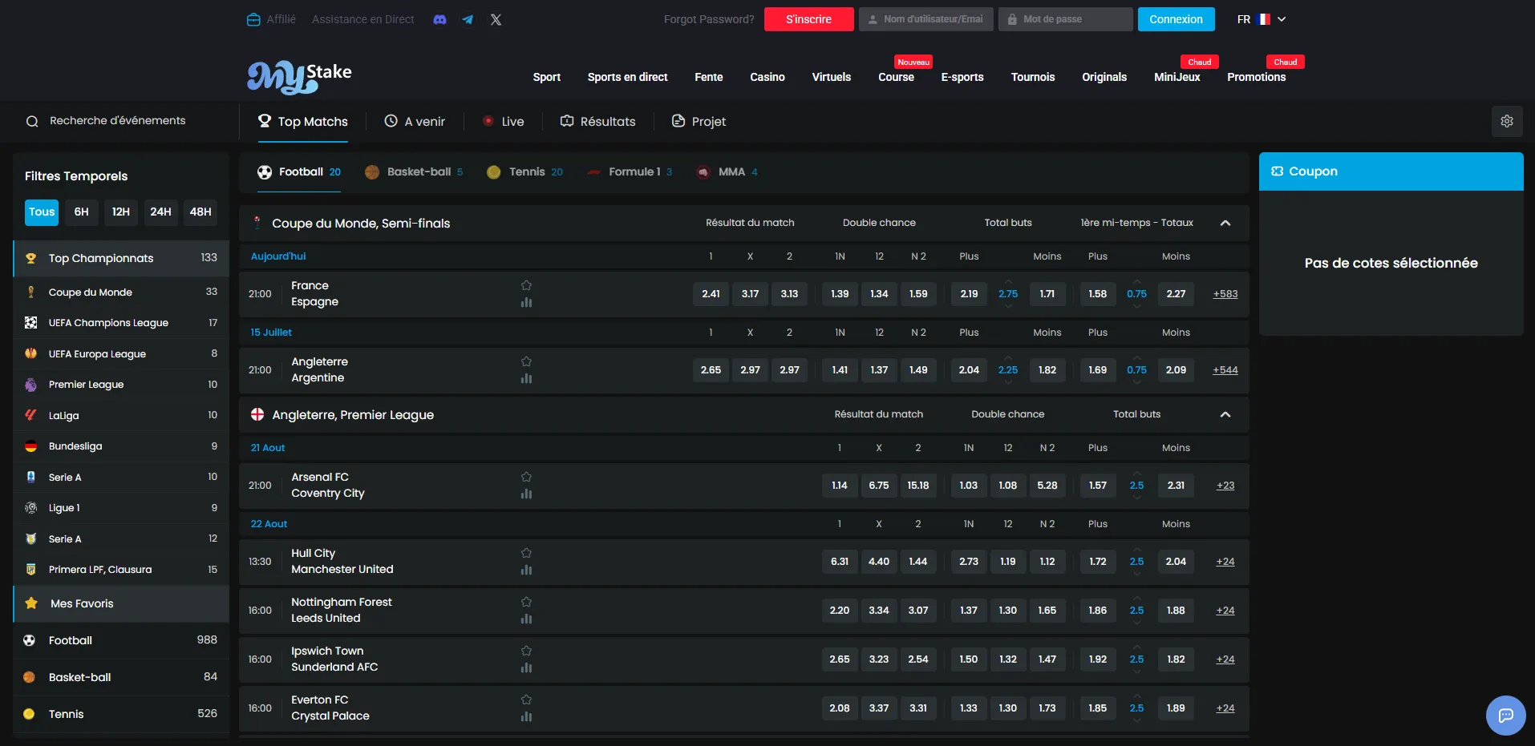Open the Discord icon in top bar

pyautogui.click(x=439, y=19)
